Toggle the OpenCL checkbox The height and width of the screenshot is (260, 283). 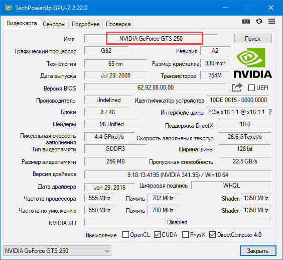pyautogui.click(x=125, y=235)
